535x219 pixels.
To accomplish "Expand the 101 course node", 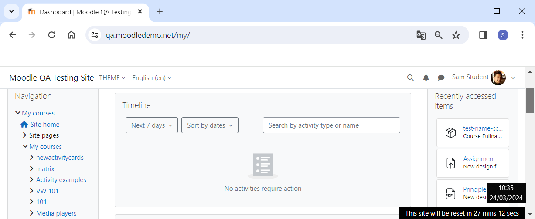I will [32, 202].
